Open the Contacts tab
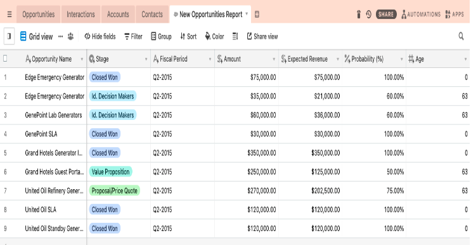471x245 pixels. click(152, 15)
